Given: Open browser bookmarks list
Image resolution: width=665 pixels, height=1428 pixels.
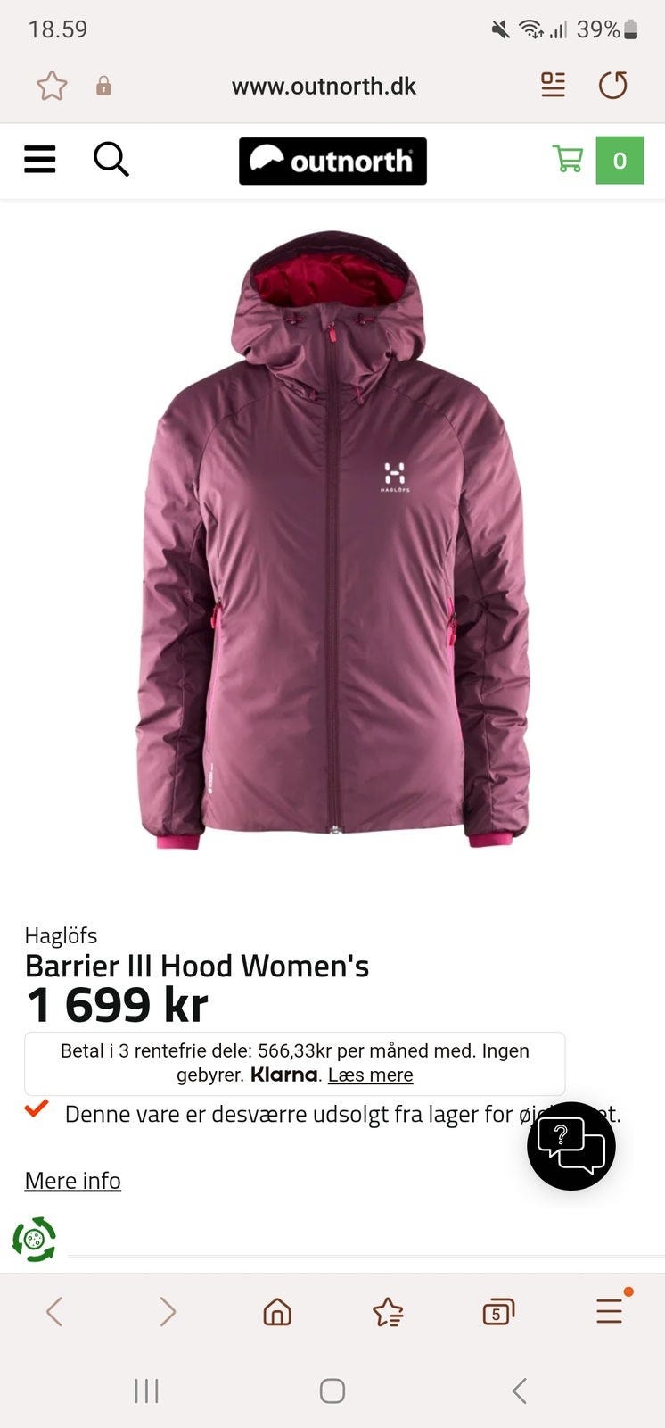Looking at the screenshot, I should pyautogui.click(x=388, y=1312).
